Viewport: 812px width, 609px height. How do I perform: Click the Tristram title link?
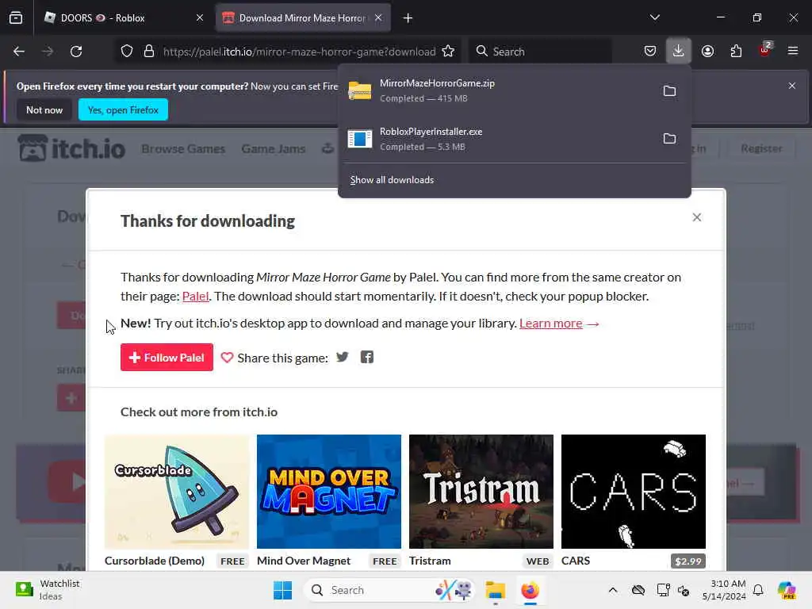point(430,561)
